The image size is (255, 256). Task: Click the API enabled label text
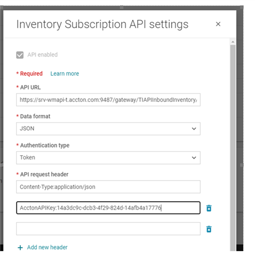43,54
